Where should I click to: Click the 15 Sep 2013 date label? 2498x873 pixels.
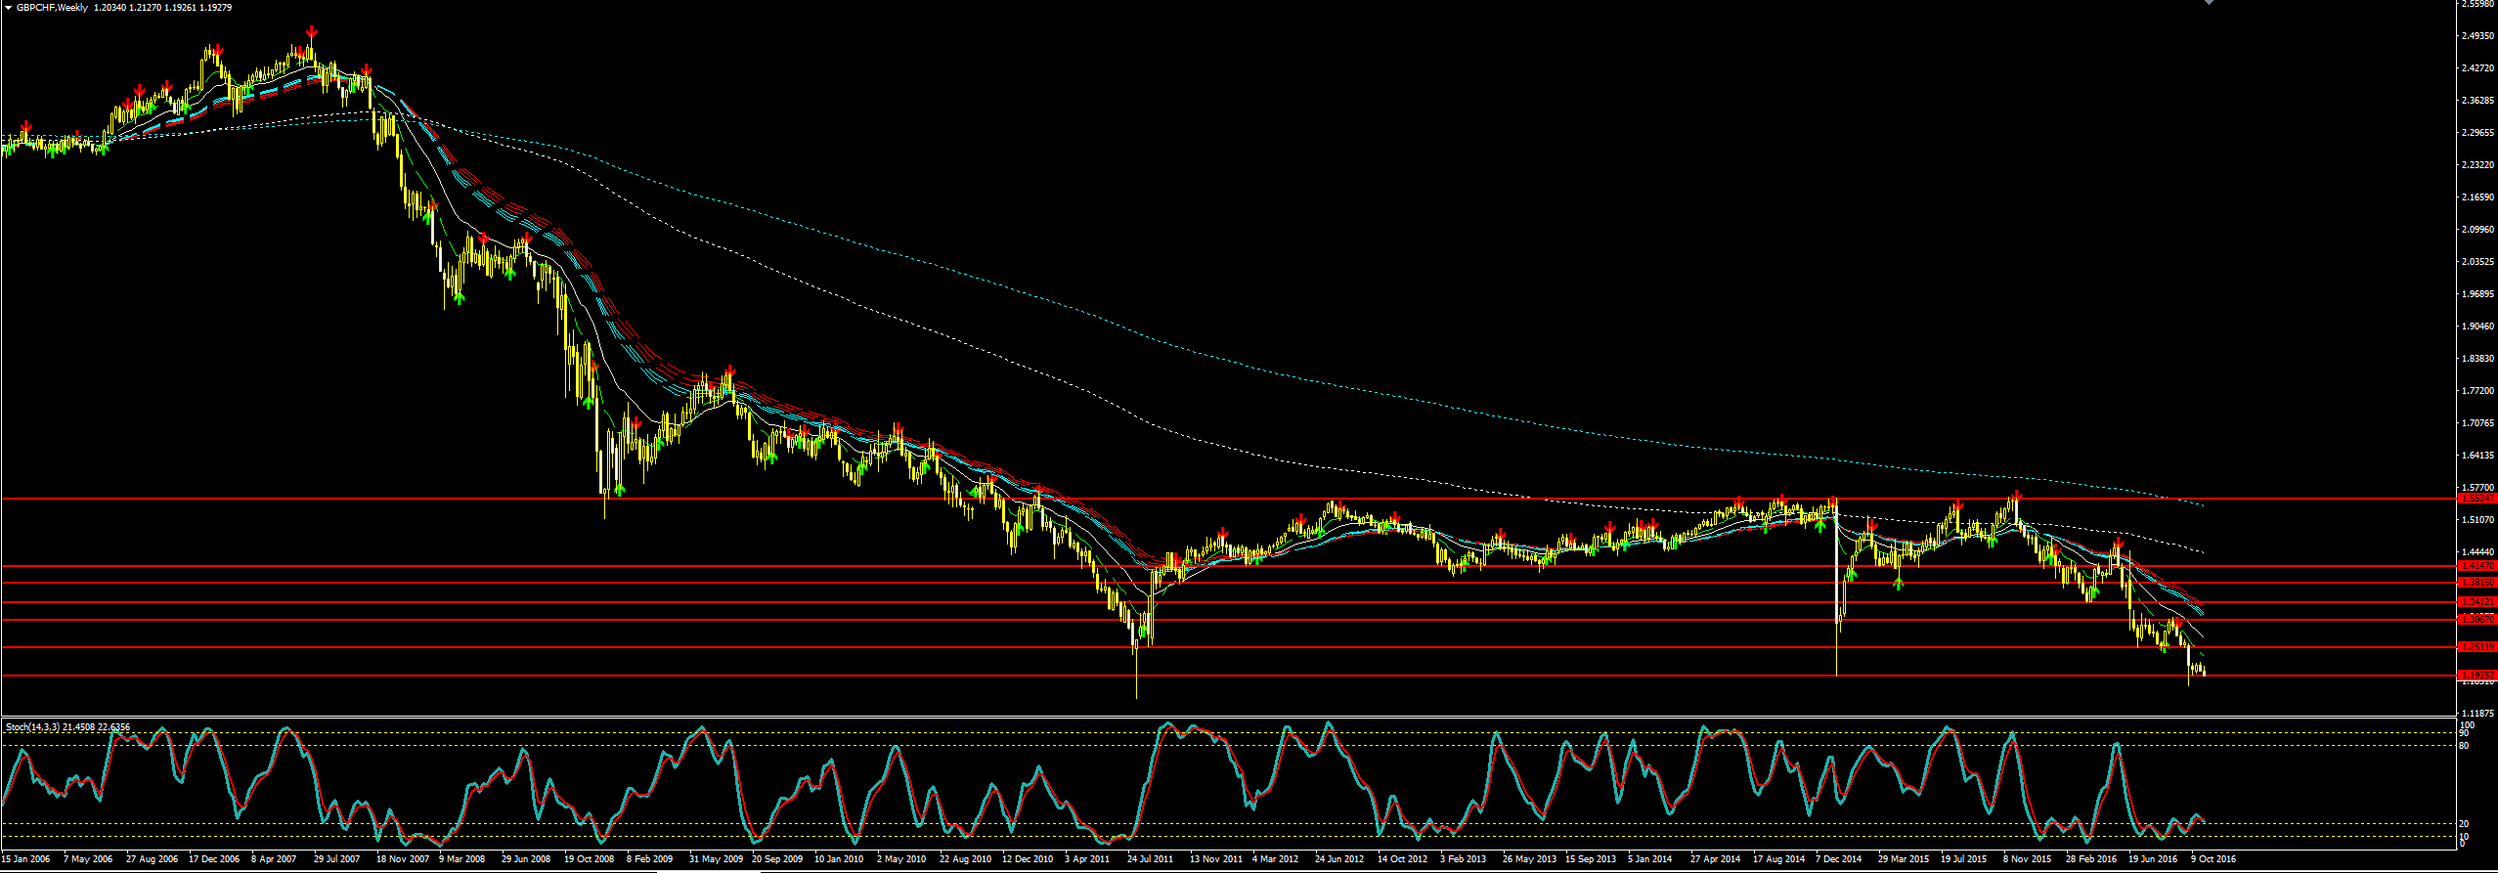pyautogui.click(x=1591, y=859)
